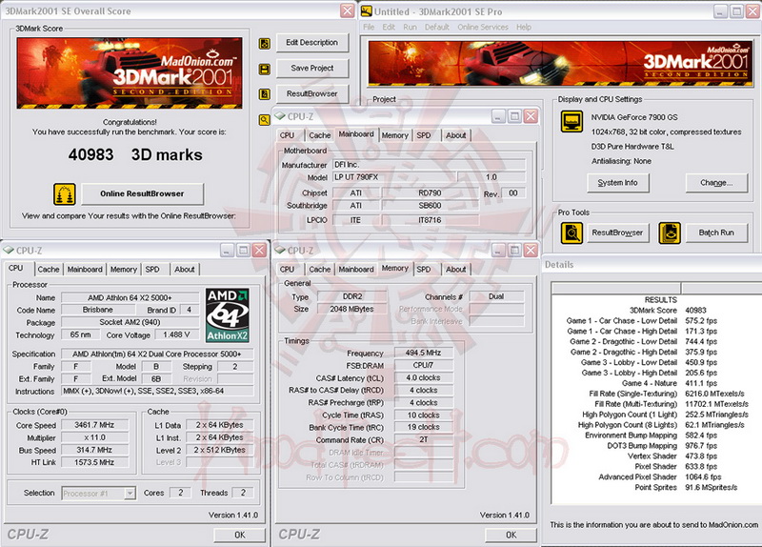Viewport: 762px width, 547px height.
Task: Switch to Mainboard tab in CPU-Z CPU window
Action: pos(85,270)
